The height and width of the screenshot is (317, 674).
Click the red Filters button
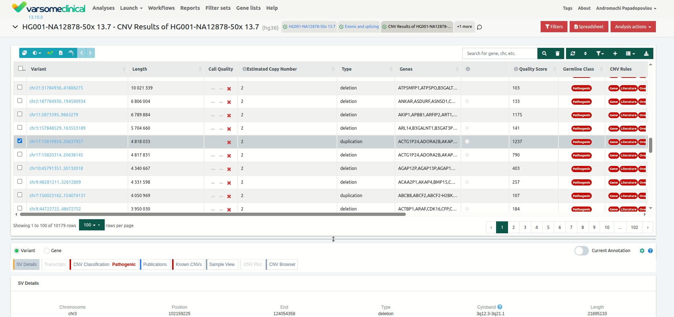554,27
